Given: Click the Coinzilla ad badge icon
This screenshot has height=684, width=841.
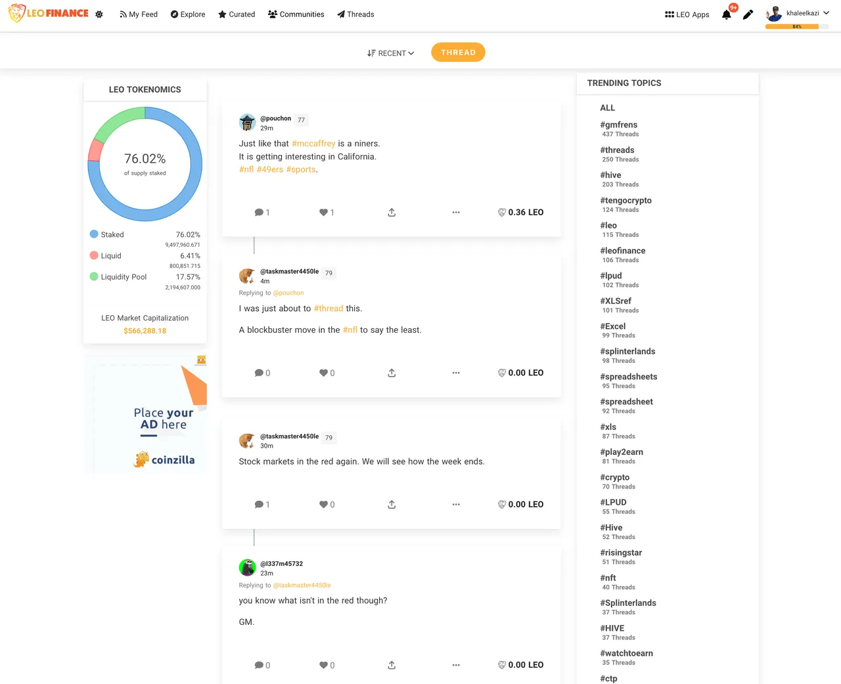Looking at the screenshot, I should tap(202, 360).
